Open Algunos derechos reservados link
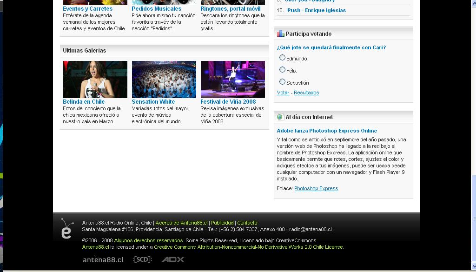Screen dimensions: 476x272 click(x=148, y=241)
